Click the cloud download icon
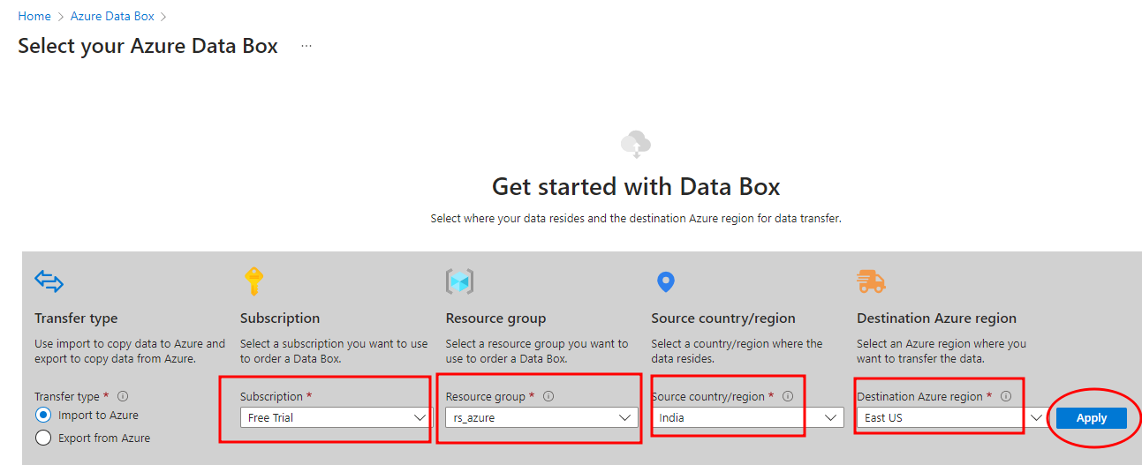1142x472 pixels. tap(636, 144)
